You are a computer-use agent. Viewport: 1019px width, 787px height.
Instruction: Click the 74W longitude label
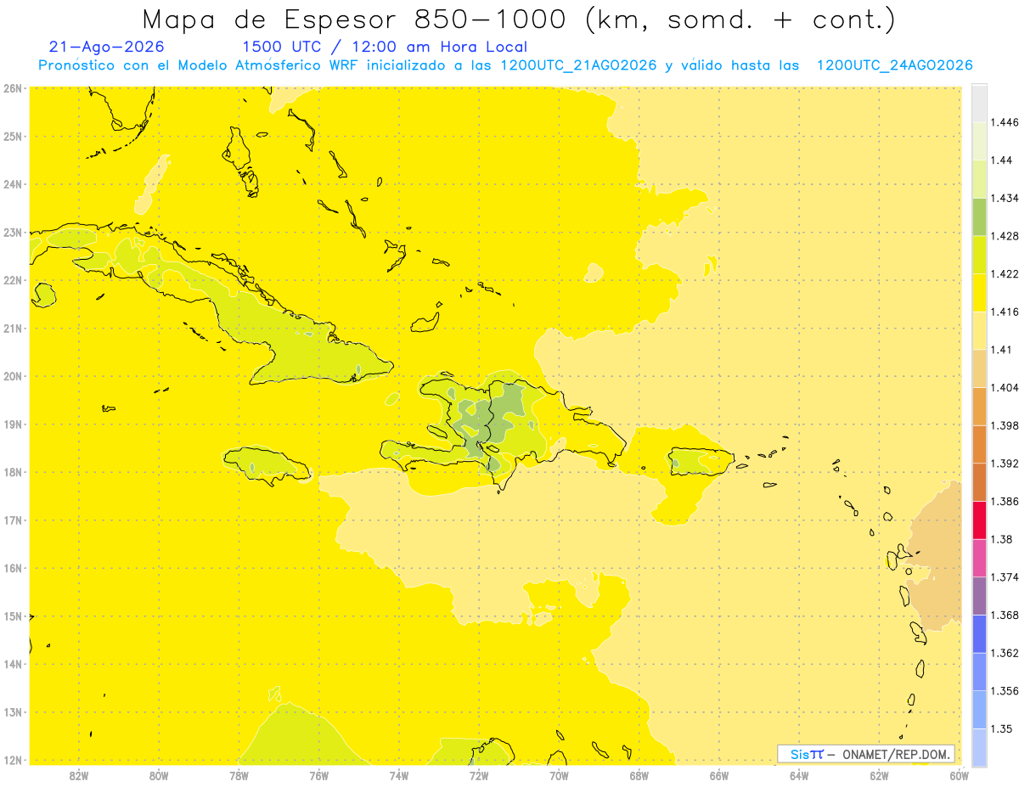pyautogui.click(x=399, y=775)
